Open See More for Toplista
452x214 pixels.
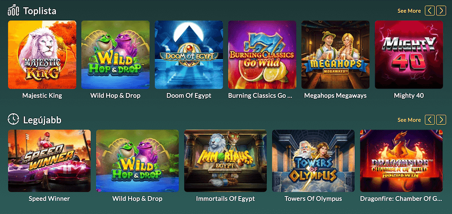409,11
